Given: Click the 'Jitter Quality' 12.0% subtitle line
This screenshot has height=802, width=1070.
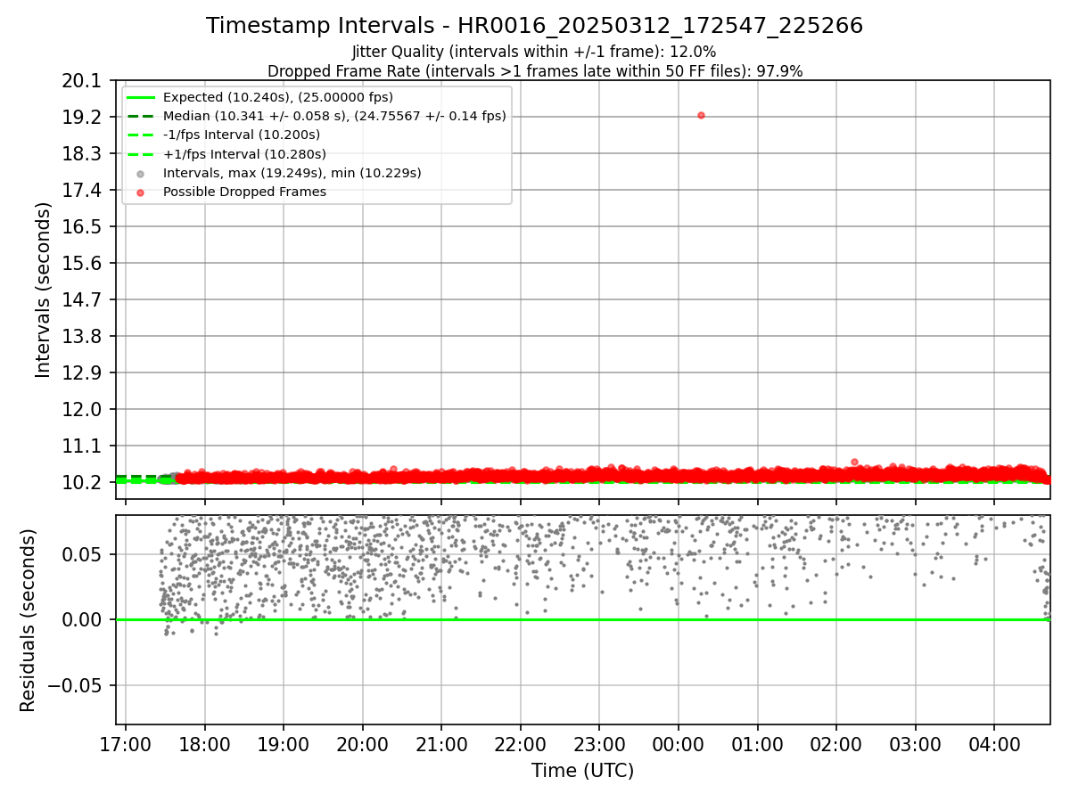Looking at the screenshot, I should click(x=534, y=52).
